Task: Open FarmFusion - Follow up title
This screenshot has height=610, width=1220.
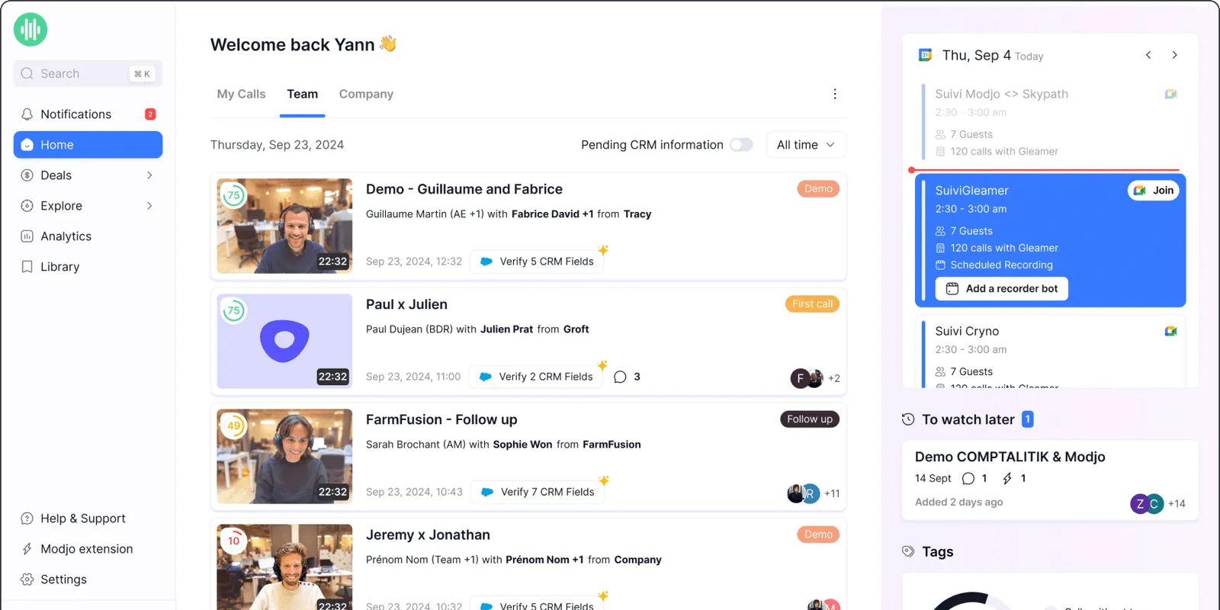Action: coord(441,420)
